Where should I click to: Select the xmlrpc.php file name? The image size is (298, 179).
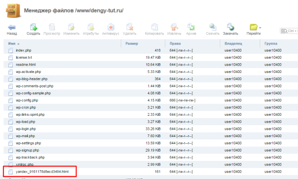tap(25, 165)
